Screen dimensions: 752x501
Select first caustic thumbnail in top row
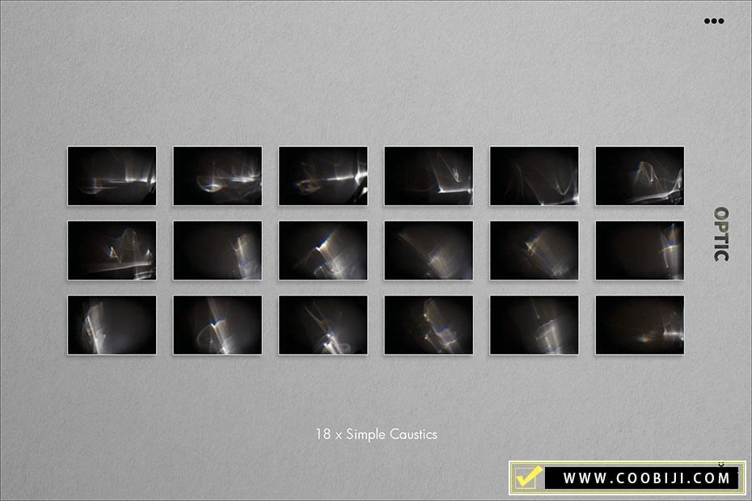[x=112, y=175]
